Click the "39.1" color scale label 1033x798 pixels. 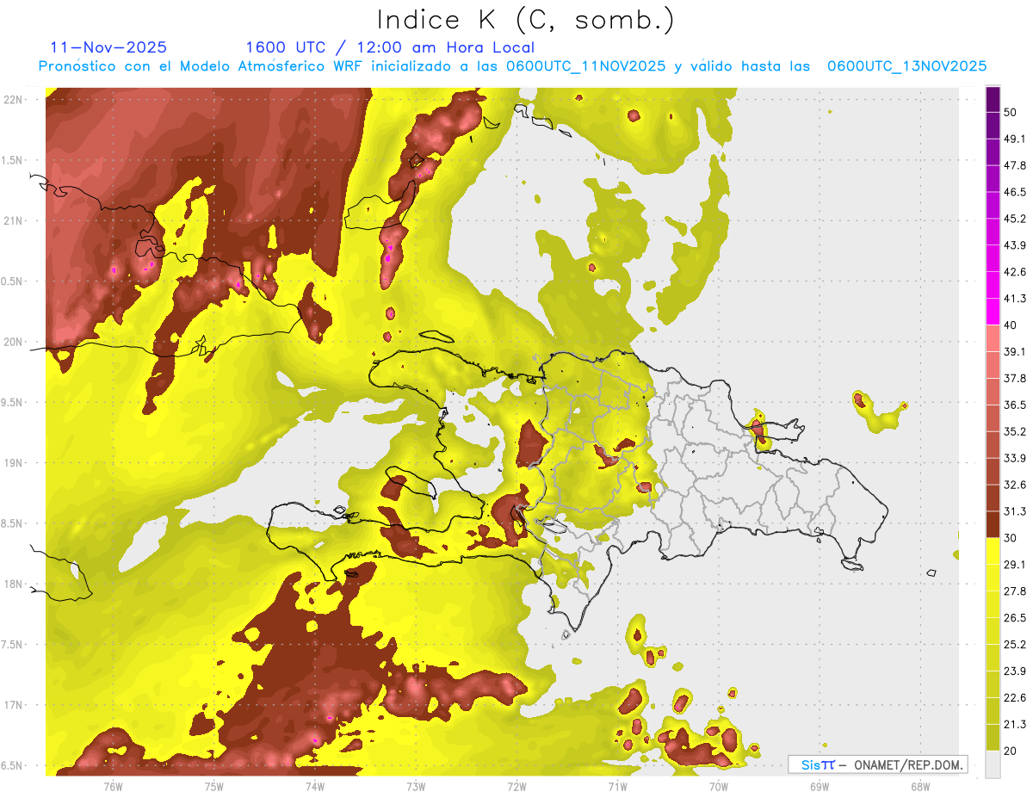(x=1015, y=352)
